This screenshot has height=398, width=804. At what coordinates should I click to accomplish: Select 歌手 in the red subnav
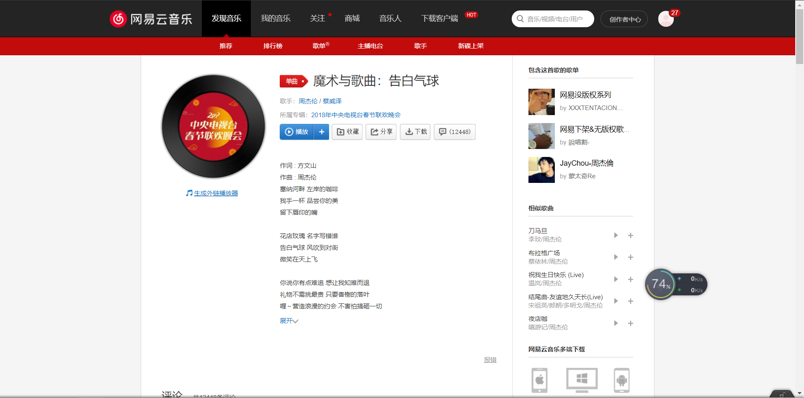[420, 46]
